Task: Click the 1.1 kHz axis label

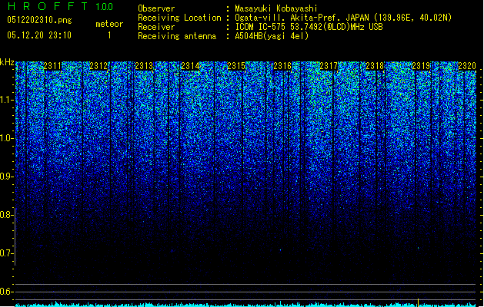Action: point(6,100)
